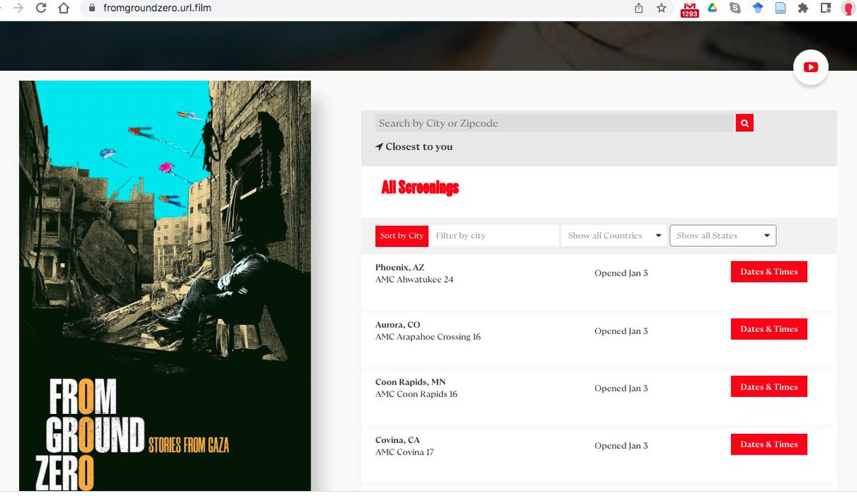Click the AMC Arapahoe Crossing 16 theater name

(428, 337)
